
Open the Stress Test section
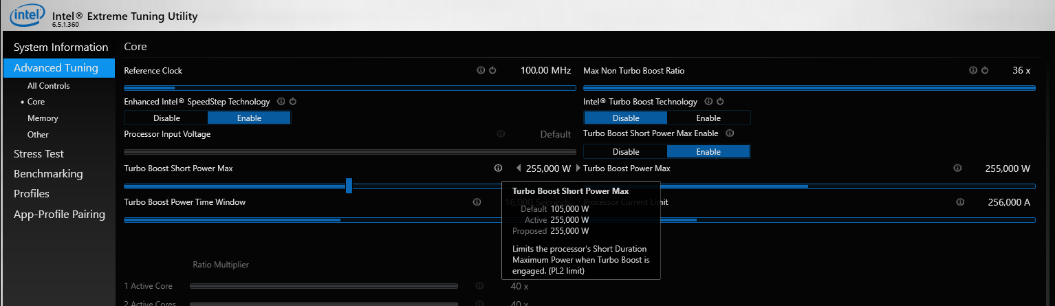39,154
